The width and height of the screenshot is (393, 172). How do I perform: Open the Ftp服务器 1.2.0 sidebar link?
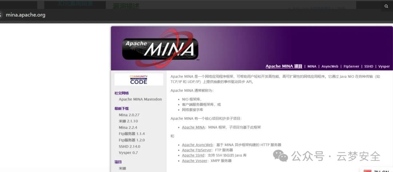pyautogui.click(x=132, y=140)
